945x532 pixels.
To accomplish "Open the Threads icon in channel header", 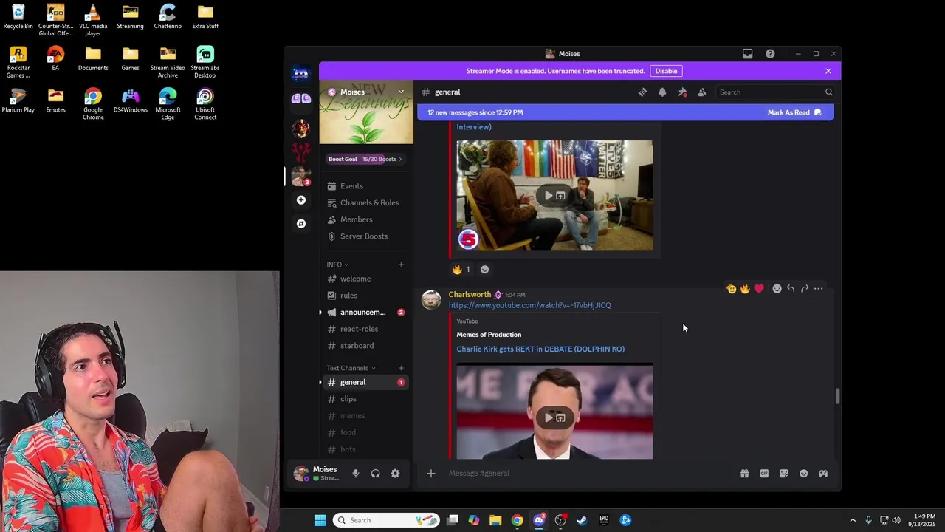I will click(x=642, y=92).
